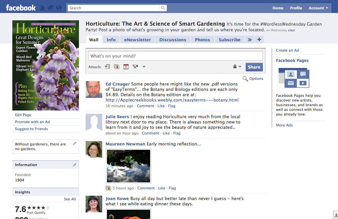Click the Facebook logo
The width and height of the screenshot is (338, 219).
[x=21, y=8]
